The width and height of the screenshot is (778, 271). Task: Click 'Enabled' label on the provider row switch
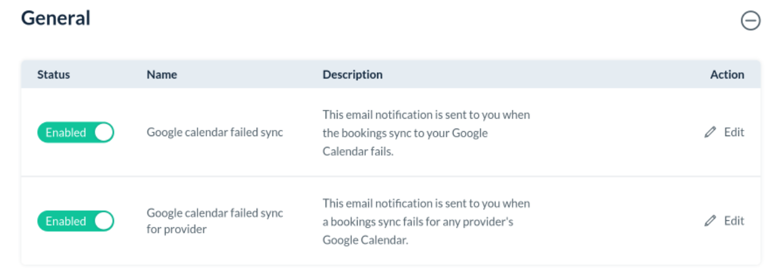coord(65,221)
